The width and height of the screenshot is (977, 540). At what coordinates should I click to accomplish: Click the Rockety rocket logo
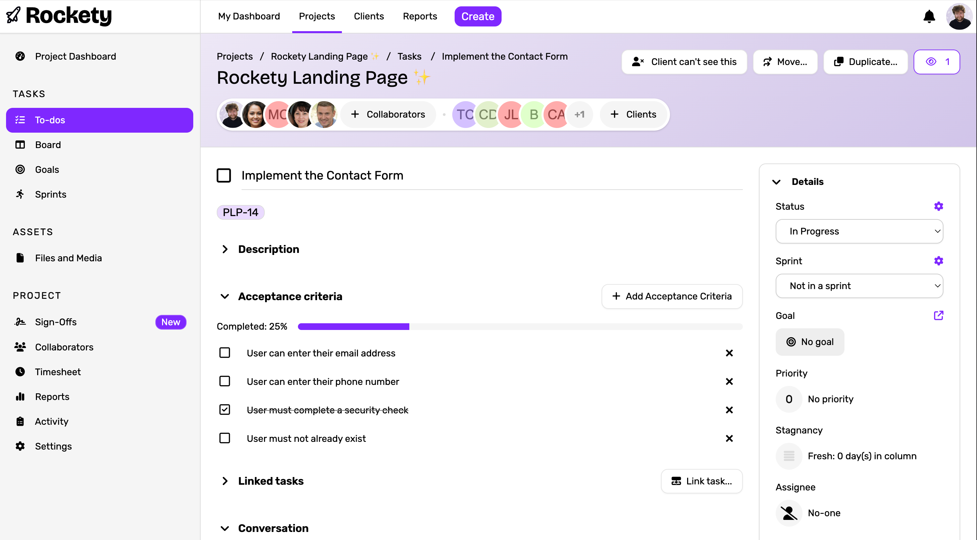click(x=14, y=15)
